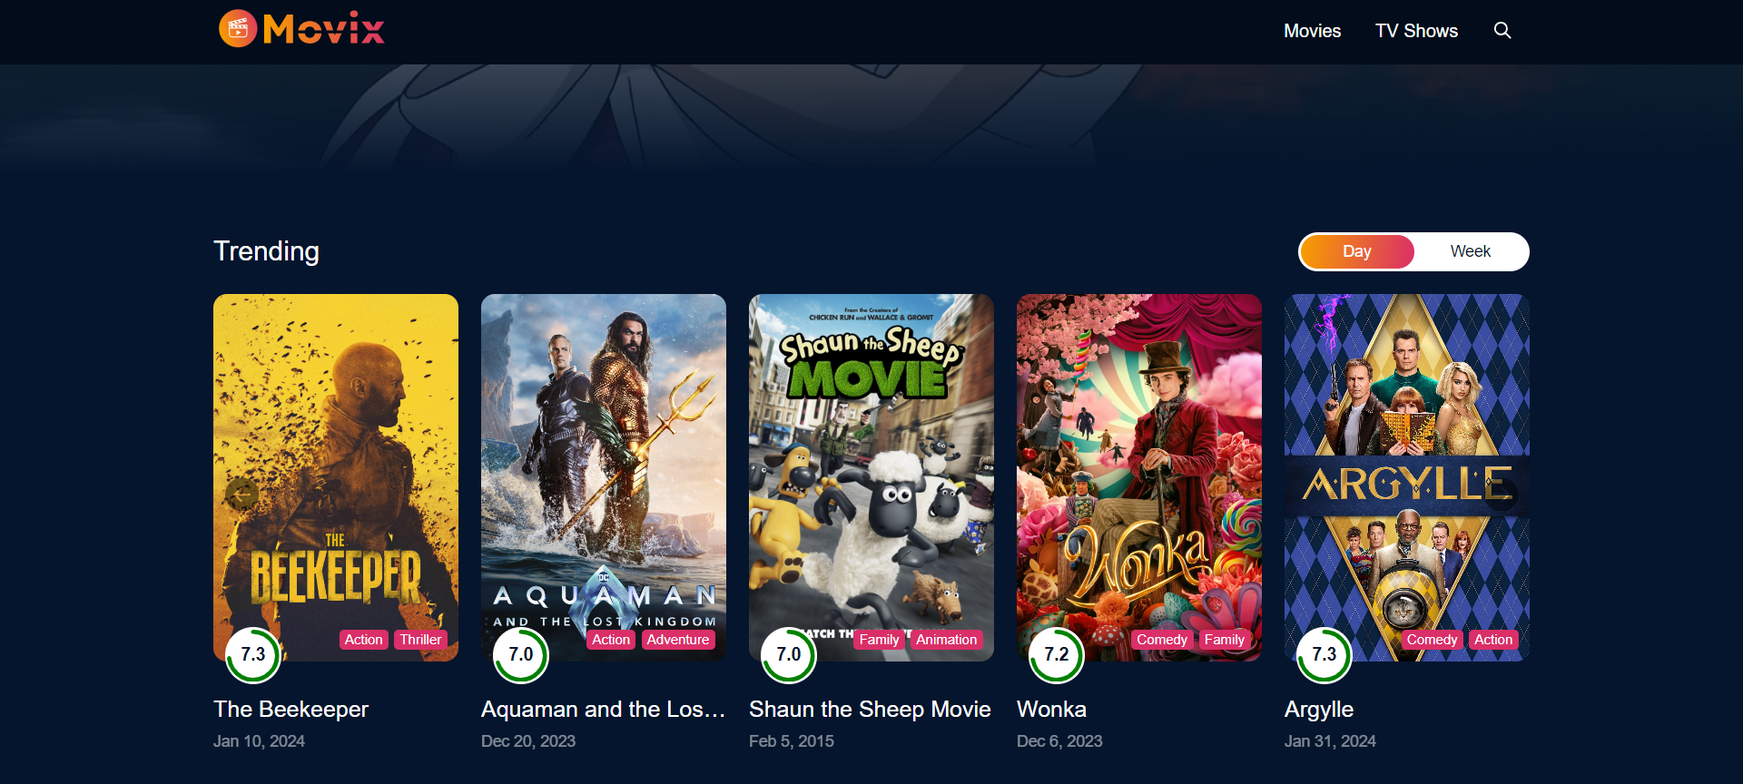
Task: Click the Adventure genre tag on Aquaman
Action: [678, 640]
